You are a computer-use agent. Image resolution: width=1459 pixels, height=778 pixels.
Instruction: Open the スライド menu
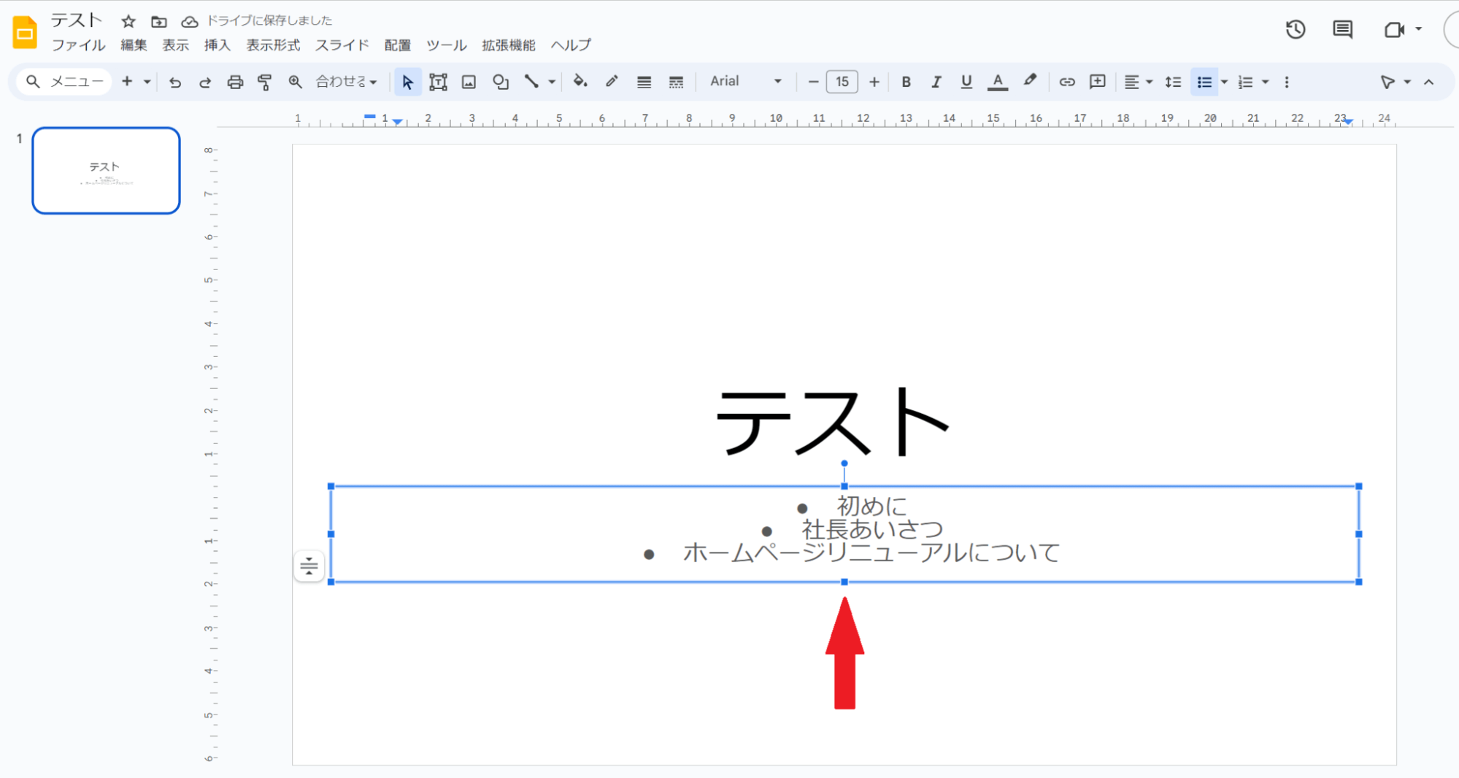pos(342,45)
